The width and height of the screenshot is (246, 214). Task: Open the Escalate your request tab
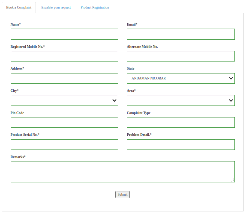(56, 7)
